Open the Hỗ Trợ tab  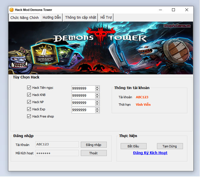click(106, 18)
